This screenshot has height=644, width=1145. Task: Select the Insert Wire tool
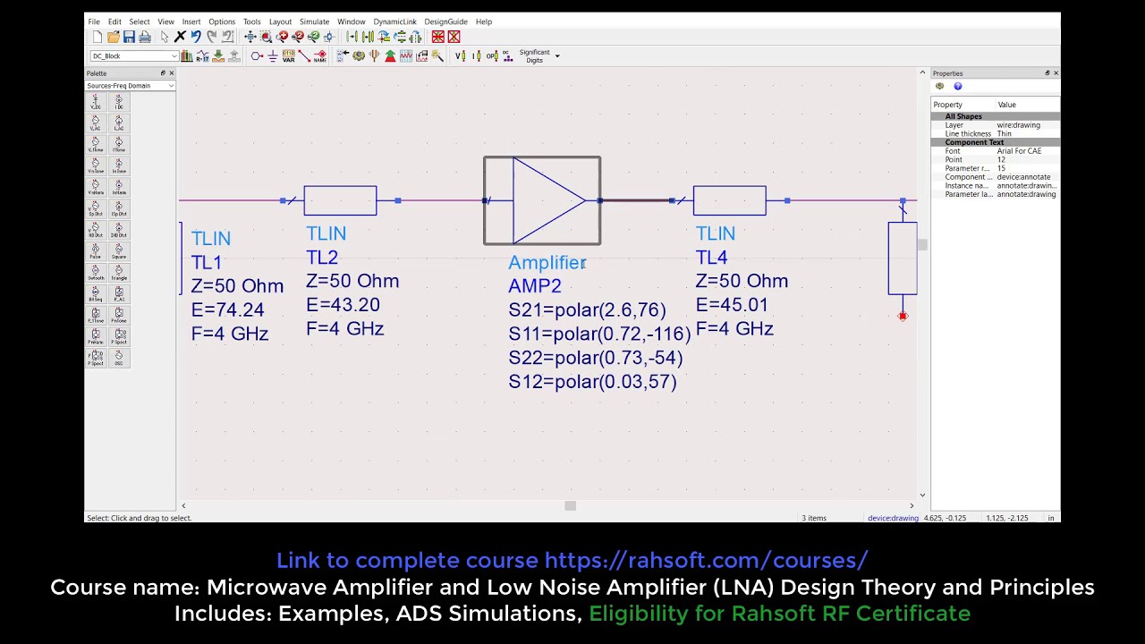pos(304,55)
